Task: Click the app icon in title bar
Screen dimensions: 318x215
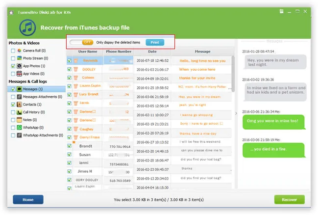Action: pos(11,13)
